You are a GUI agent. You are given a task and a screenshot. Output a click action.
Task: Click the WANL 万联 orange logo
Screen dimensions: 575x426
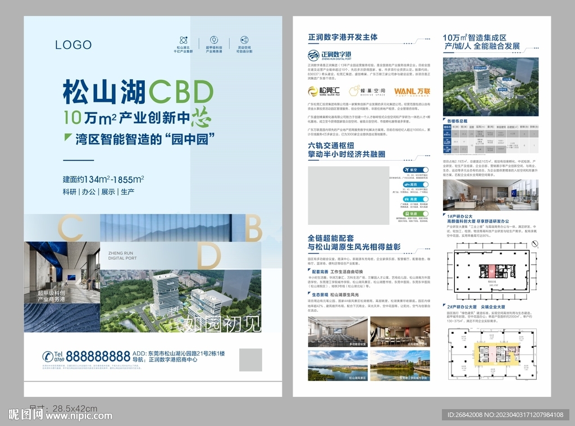[x=412, y=92]
